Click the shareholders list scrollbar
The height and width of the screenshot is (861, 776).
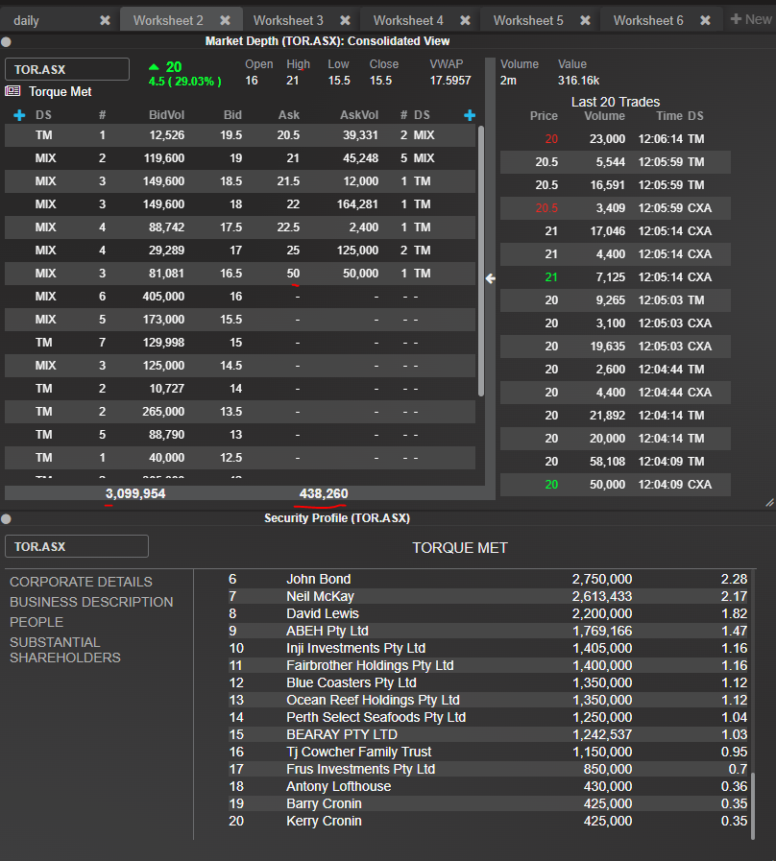[752, 806]
